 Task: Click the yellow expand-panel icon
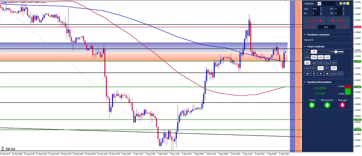point(348,4)
